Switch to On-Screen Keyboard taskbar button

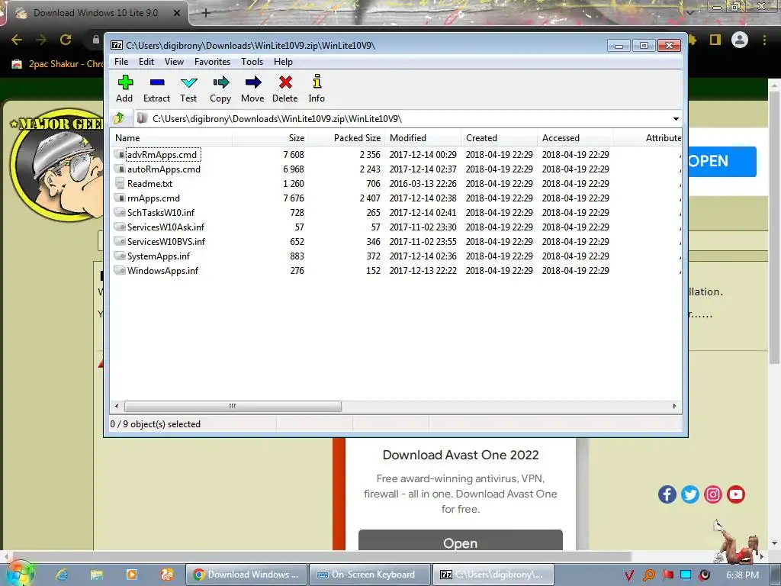(369, 575)
